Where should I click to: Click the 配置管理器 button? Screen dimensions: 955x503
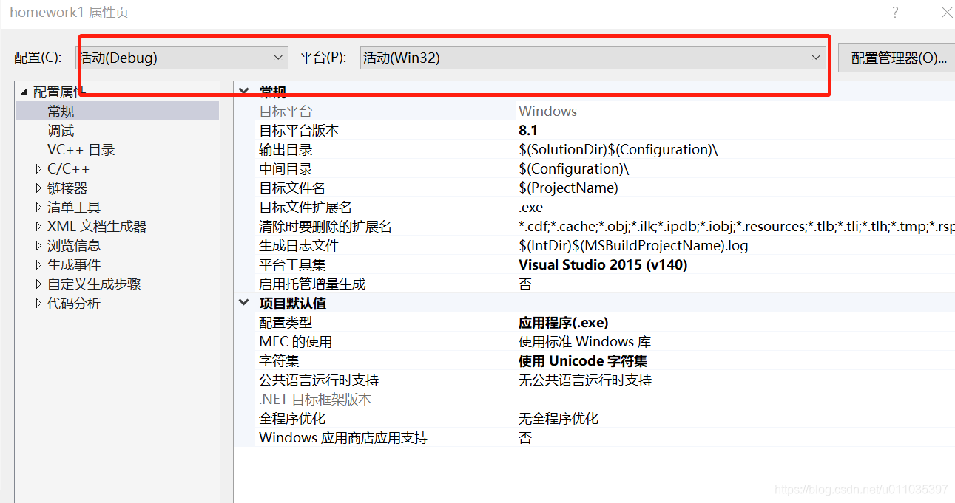pos(898,58)
